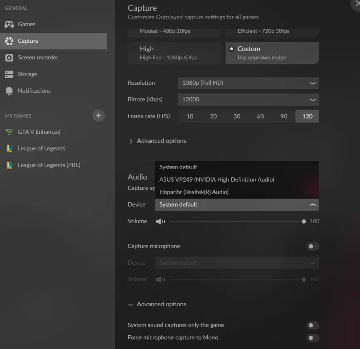Image resolution: width=360 pixels, height=349 pixels.
Task: Choose Hoparlör (Realtek(R) Audio) device
Action: [x=237, y=192]
